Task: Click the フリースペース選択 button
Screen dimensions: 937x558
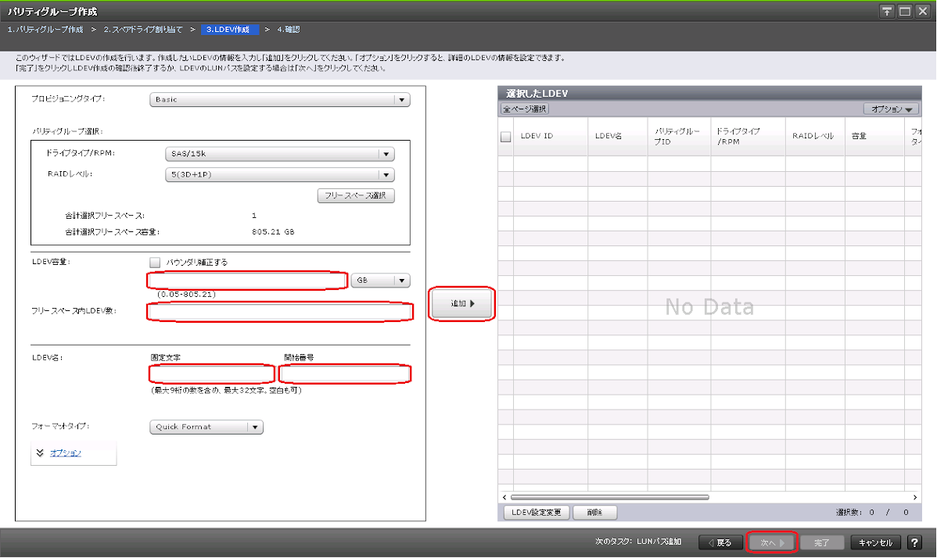Action: point(356,196)
